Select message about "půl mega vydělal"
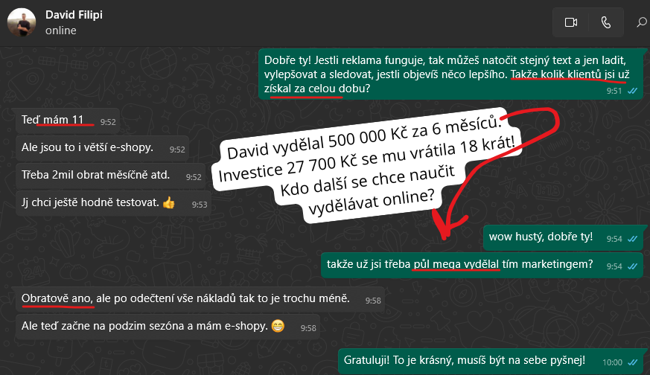650x375 pixels. [482, 265]
